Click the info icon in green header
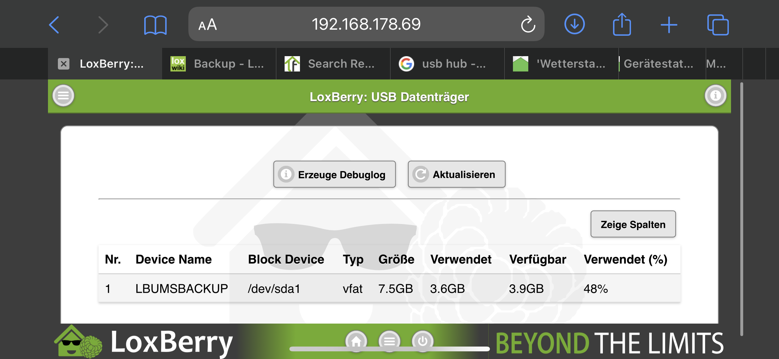Viewport: 779px width, 359px height. coord(715,96)
